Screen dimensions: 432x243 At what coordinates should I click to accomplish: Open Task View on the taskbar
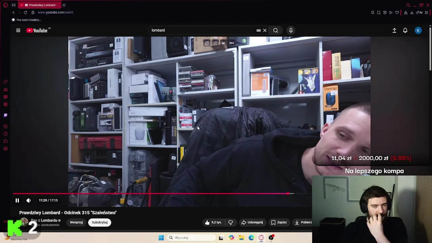coord(221,238)
